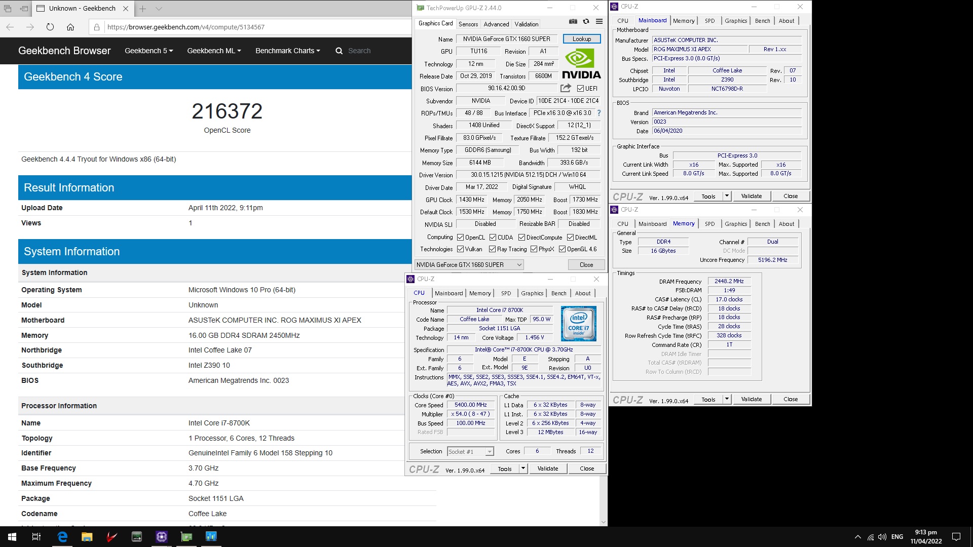Open SPD tab in CPU-Z Mainboard window
Image resolution: width=973 pixels, height=547 pixels.
coord(709,21)
